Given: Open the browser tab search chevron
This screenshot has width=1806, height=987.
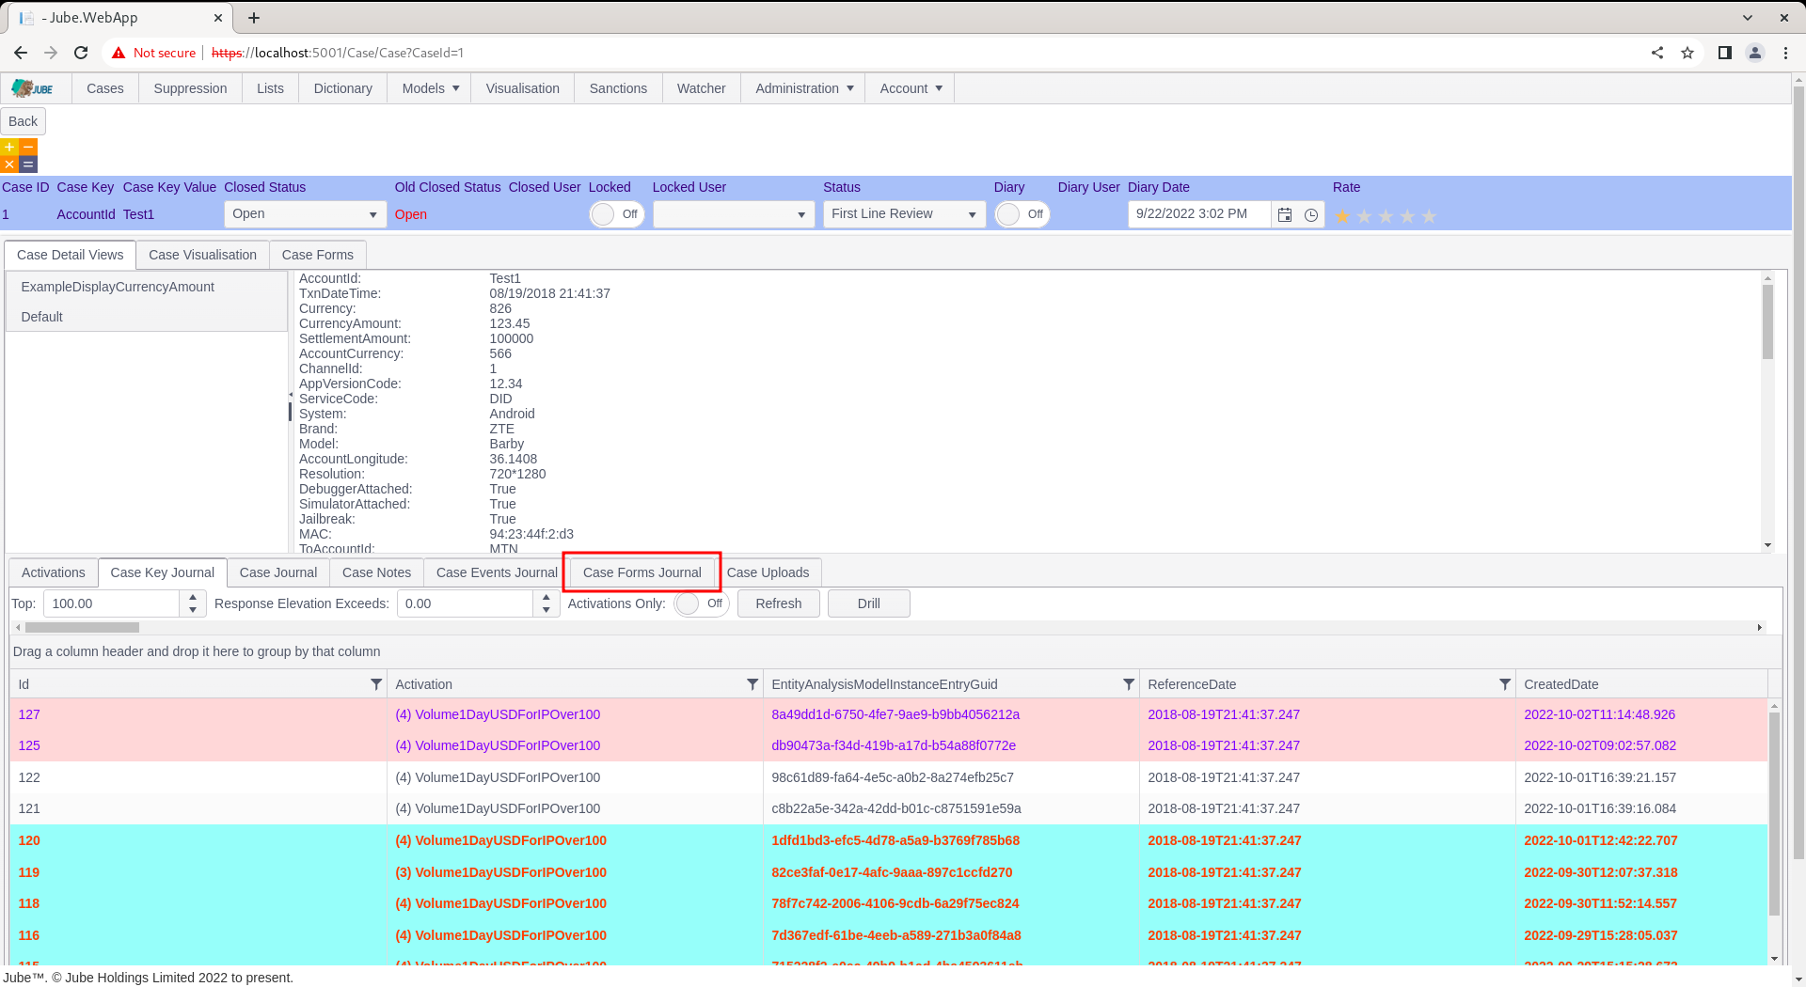Looking at the screenshot, I should 1748,18.
